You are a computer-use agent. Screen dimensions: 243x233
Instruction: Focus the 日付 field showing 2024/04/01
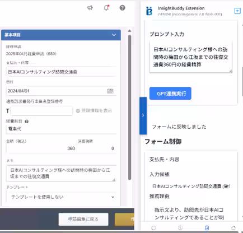(62, 91)
